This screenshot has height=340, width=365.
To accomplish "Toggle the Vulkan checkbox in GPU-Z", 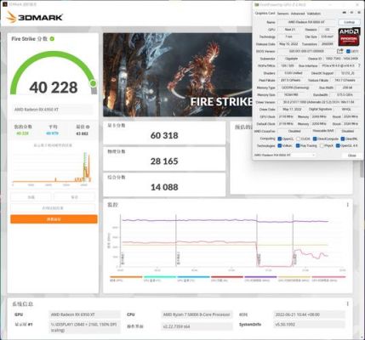I will point(280,145).
